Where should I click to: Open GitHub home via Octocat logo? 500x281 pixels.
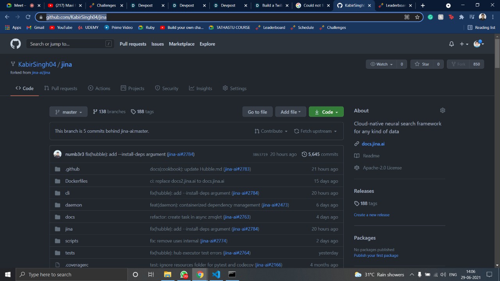tap(16, 44)
